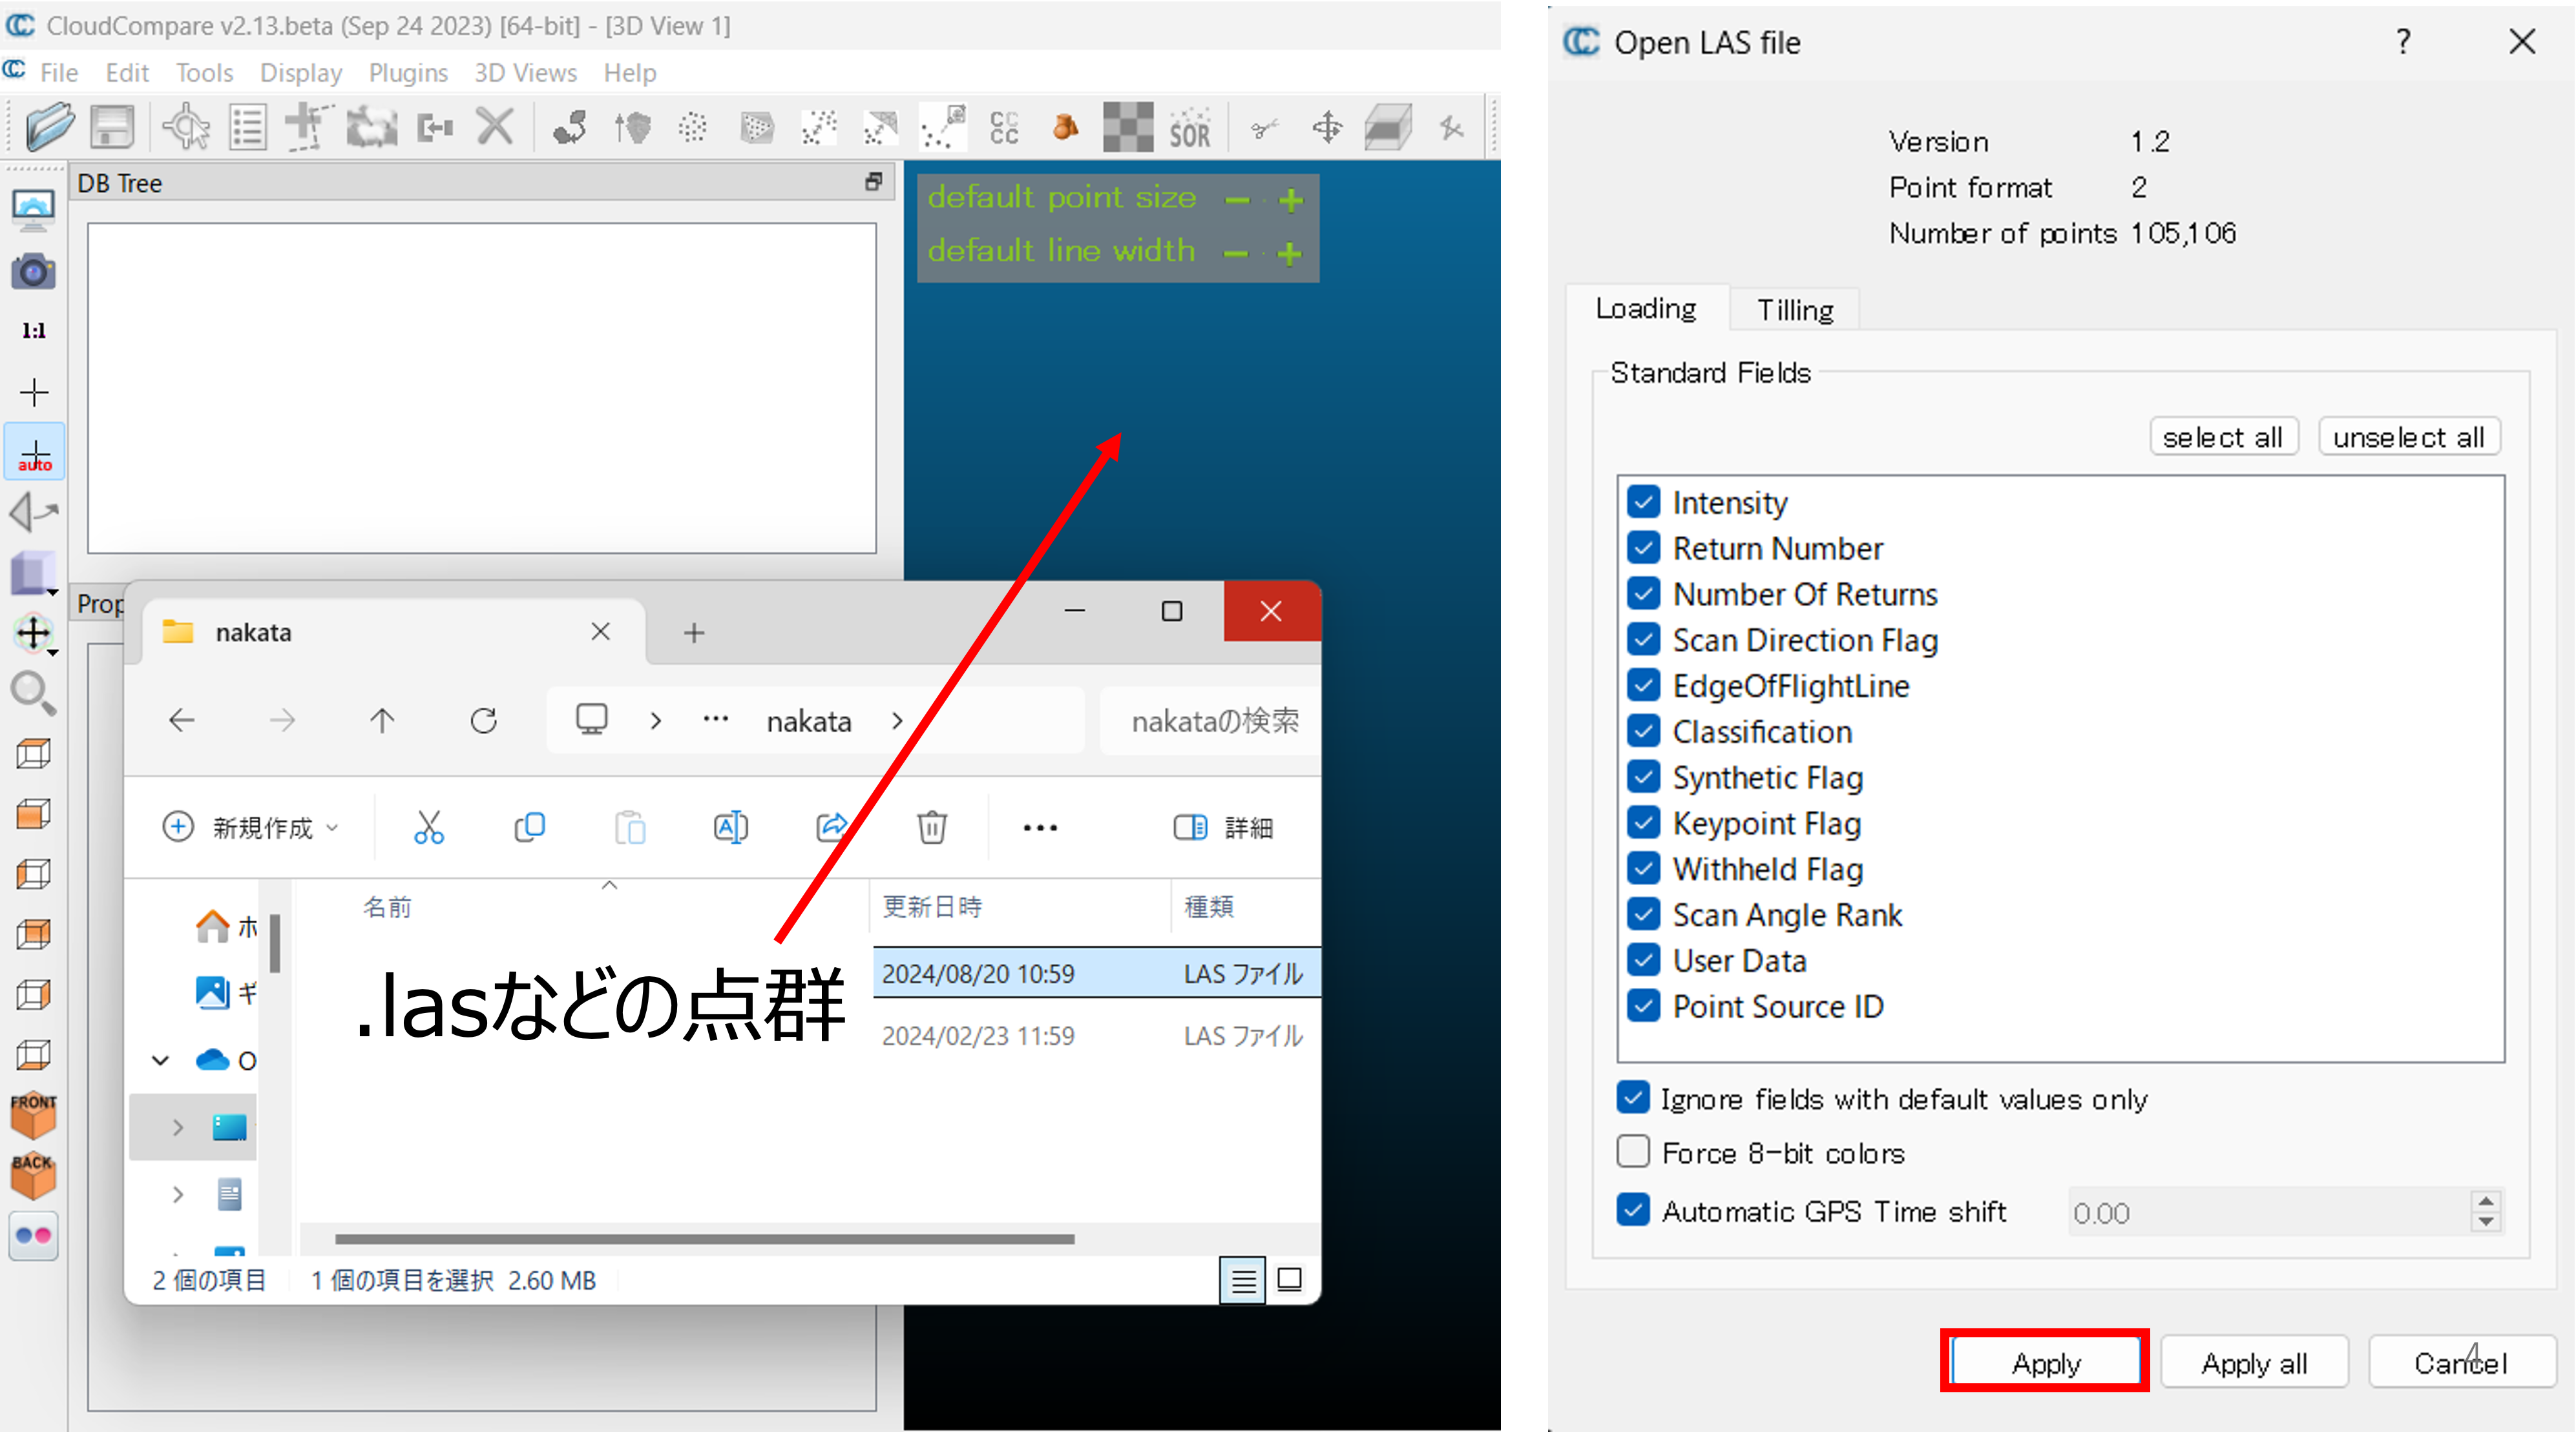Image resolution: width=2576 pixels, height=1432 pixels.
Task: Set BACK view cube icon
Action: point(33,1175)
